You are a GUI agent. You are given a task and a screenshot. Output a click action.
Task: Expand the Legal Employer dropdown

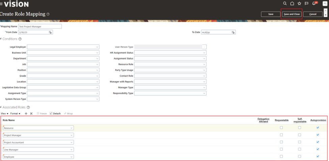point(97,47)
